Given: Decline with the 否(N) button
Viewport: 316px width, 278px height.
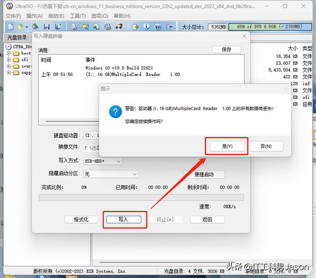Looking at the screenshot, I should point(266,146).
